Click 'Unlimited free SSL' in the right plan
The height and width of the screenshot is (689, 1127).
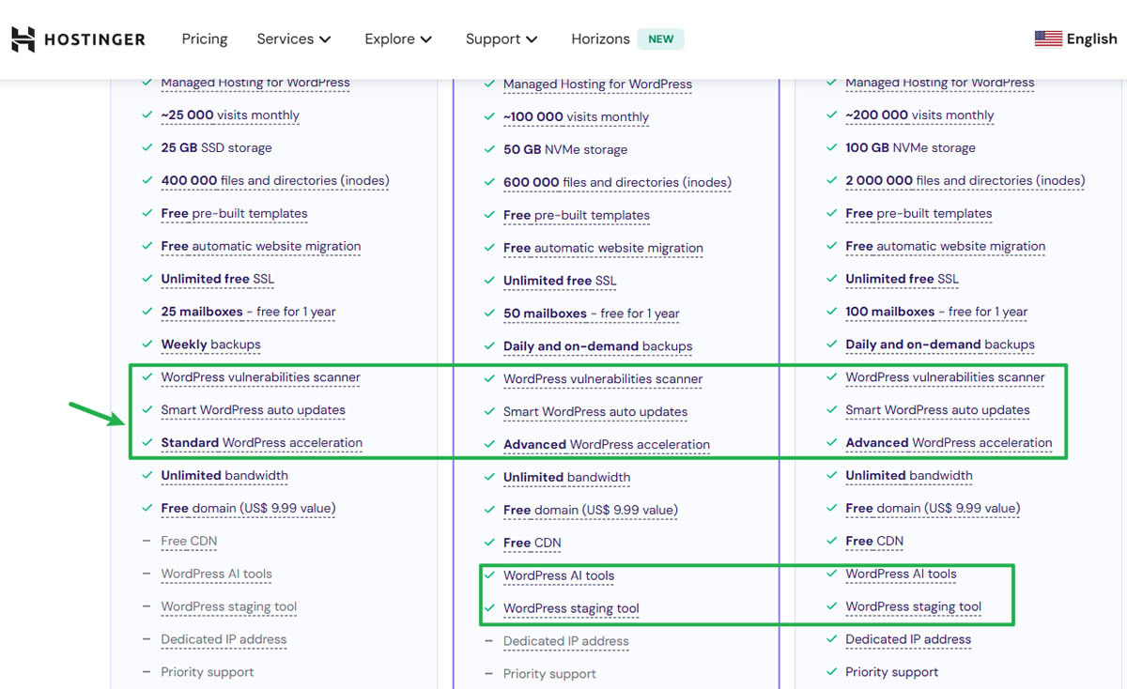click(903, 280)
